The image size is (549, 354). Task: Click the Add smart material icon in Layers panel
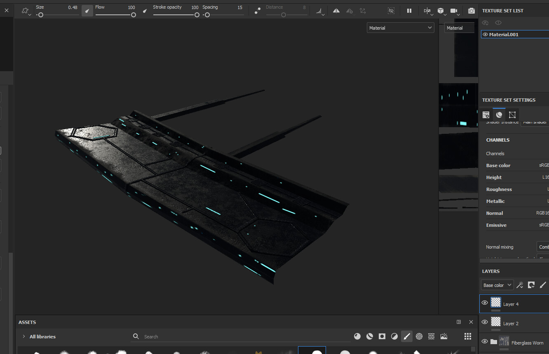pyautogui.click(x=531, y=285)
